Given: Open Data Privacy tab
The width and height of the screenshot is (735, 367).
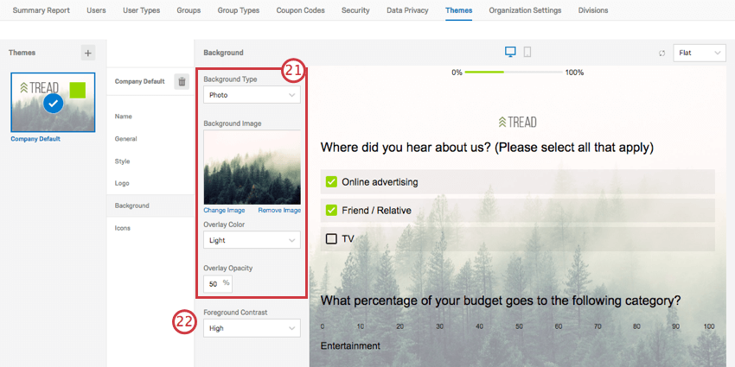Looking at the screenshot, I should [407, 10].
